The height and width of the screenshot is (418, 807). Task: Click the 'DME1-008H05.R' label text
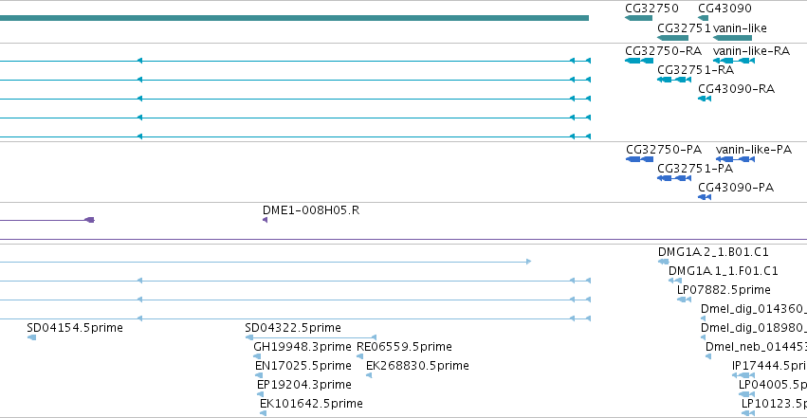pyautogui.click(x=311, y=210)
